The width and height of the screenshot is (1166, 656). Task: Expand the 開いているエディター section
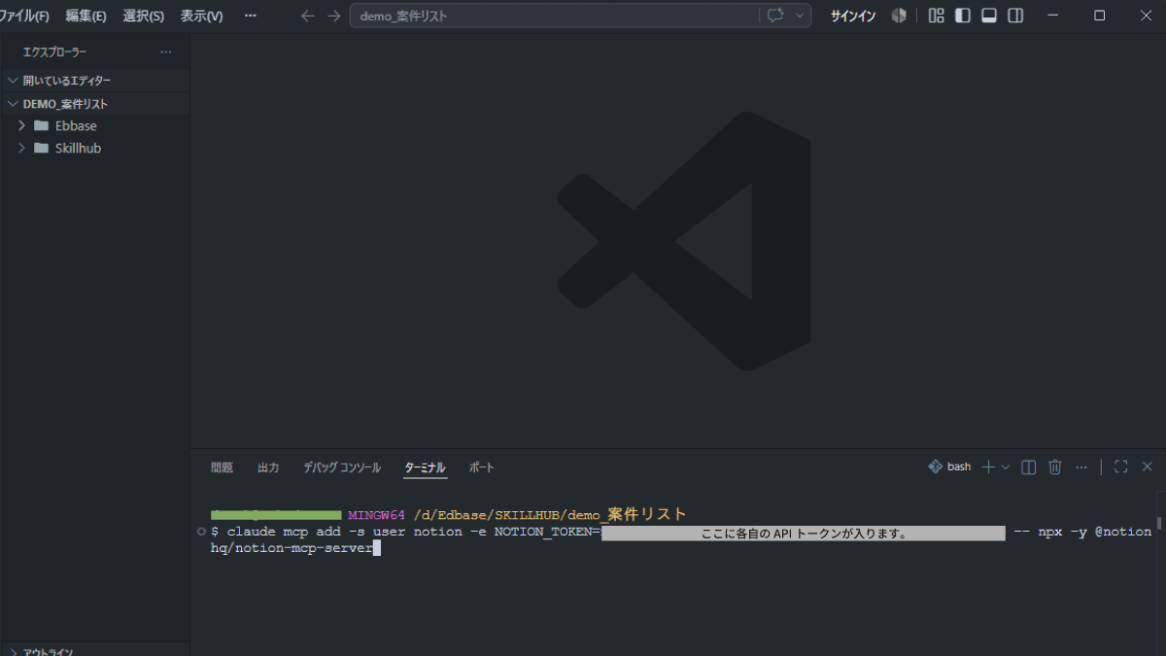95,81
